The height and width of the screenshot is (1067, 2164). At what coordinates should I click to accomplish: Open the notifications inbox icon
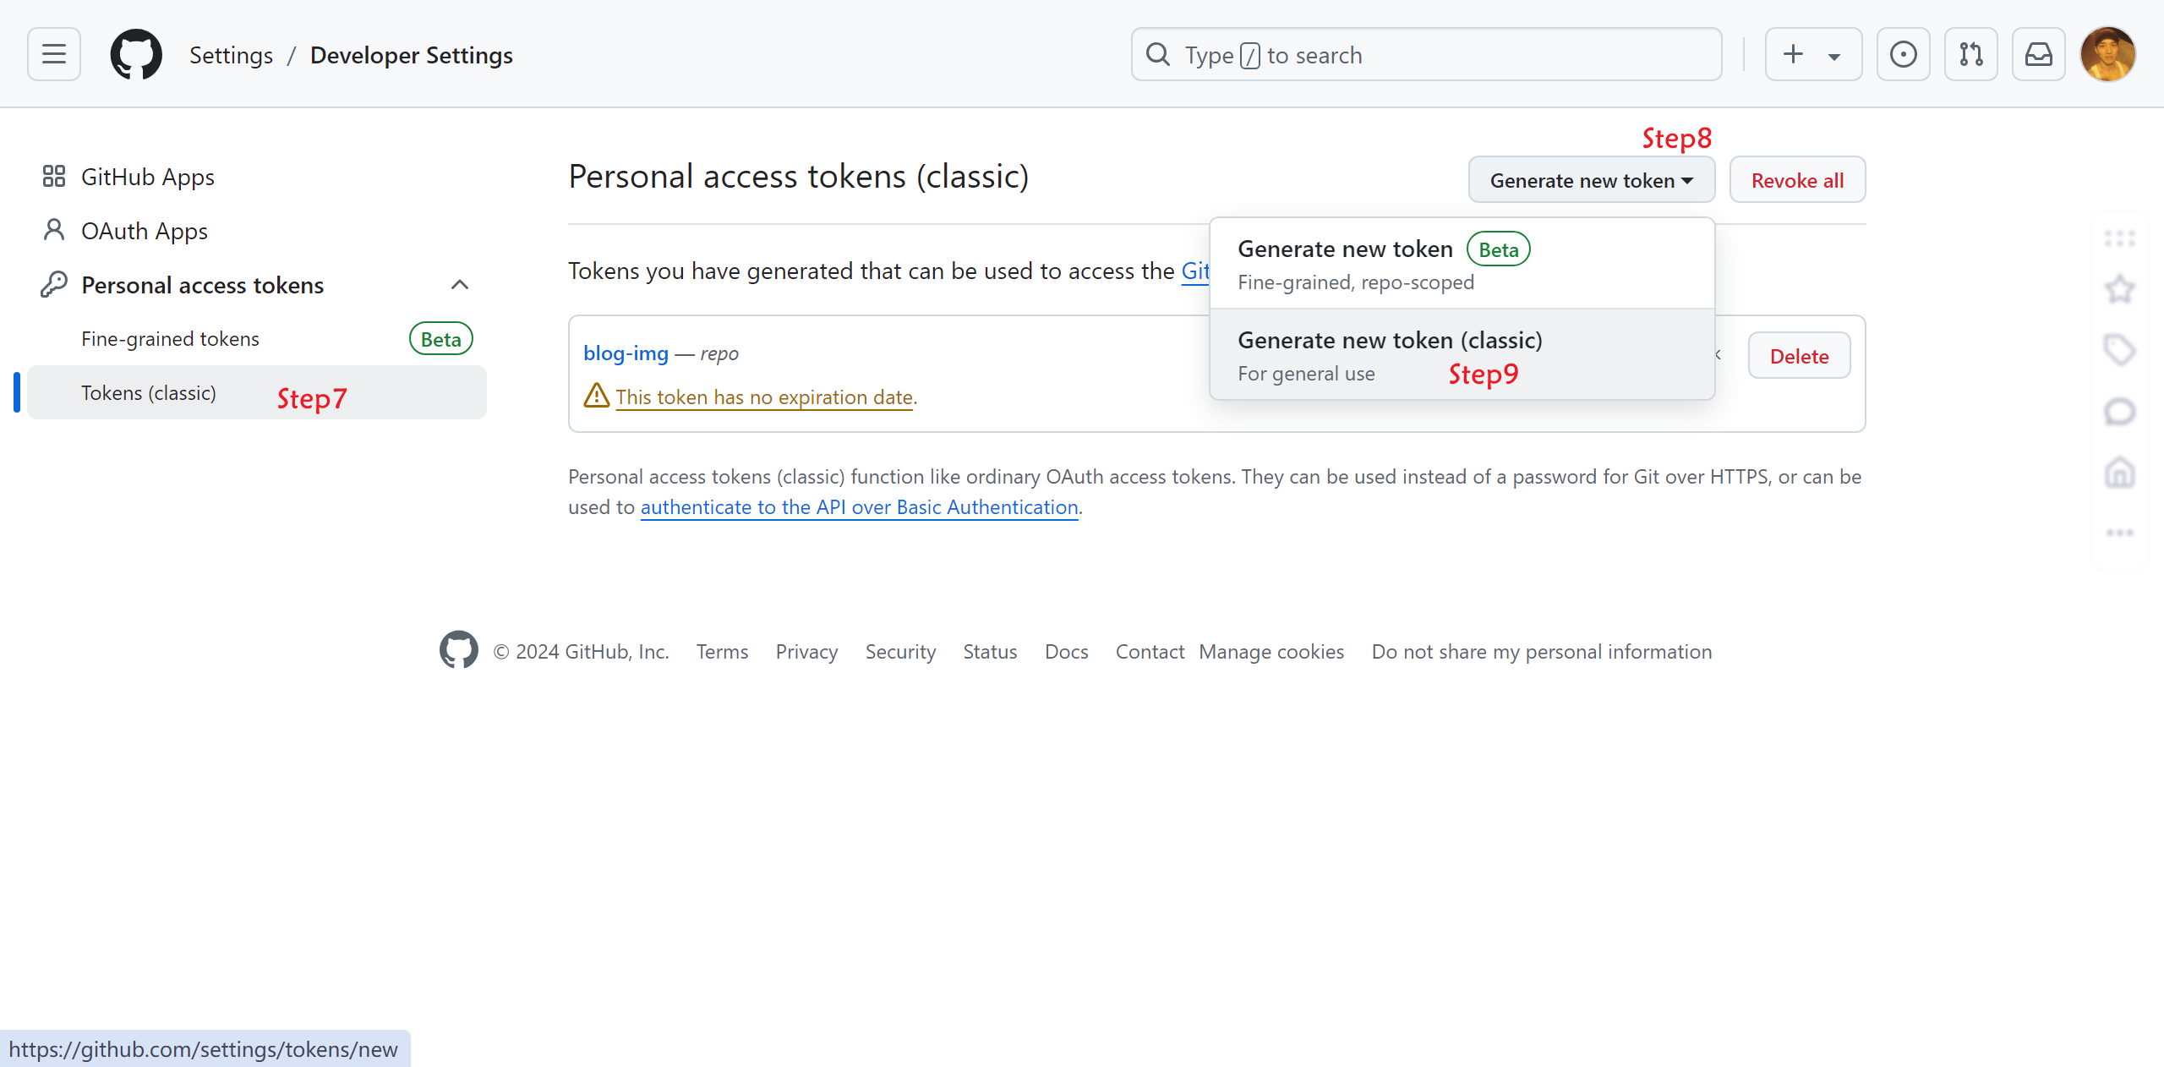click(x=2038, y=54)
